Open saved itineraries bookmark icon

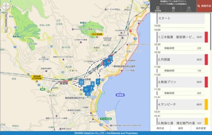tap(158, 9)
